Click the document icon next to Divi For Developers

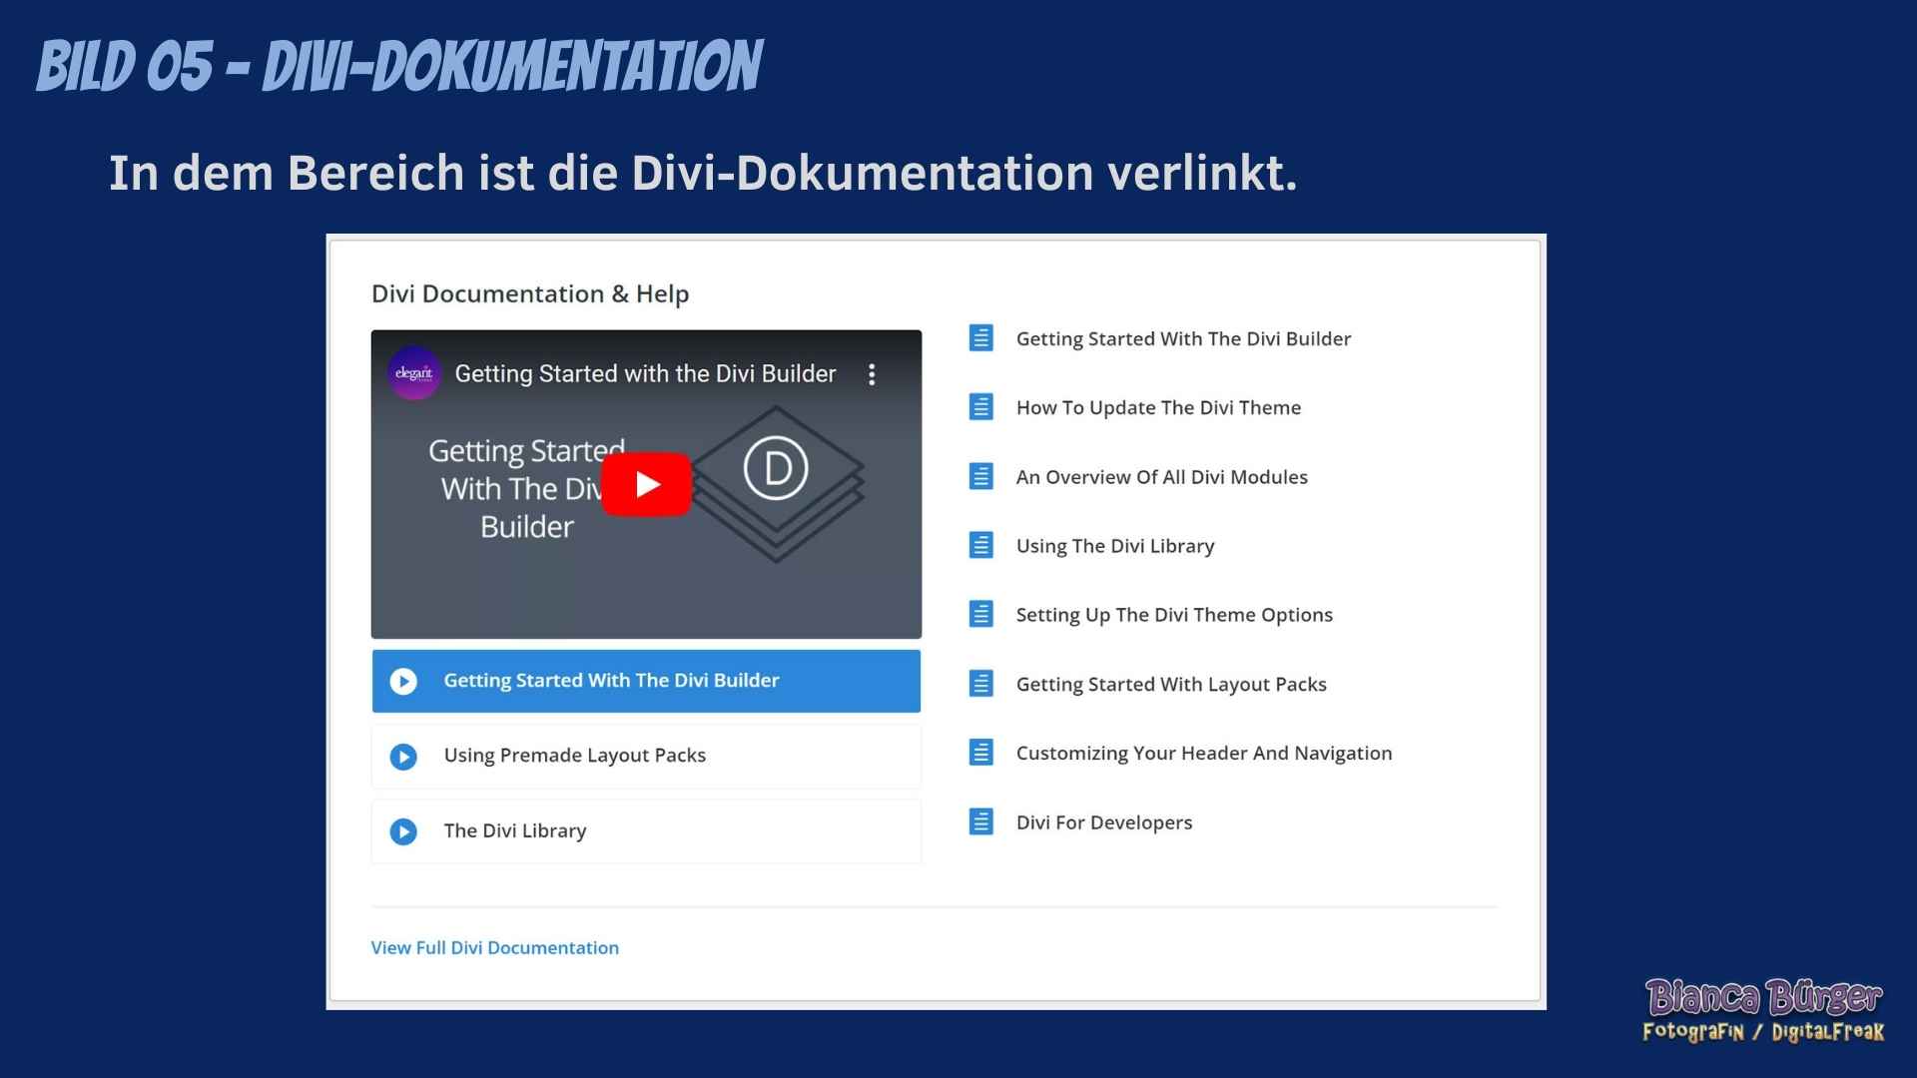[980, 821]
